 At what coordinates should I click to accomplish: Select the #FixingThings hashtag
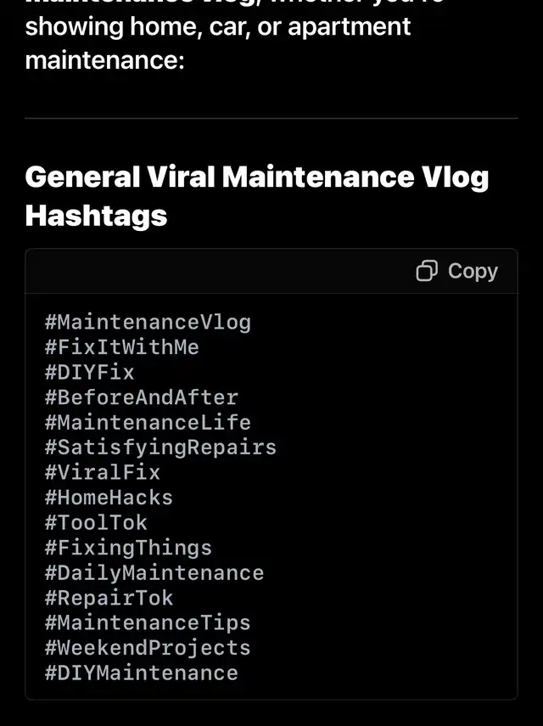pyautogui.click(x=128, y=548)
